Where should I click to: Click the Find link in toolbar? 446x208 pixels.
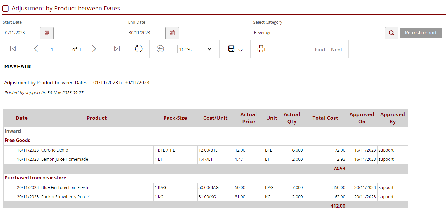pyautogui.click(x=320, y=50)
